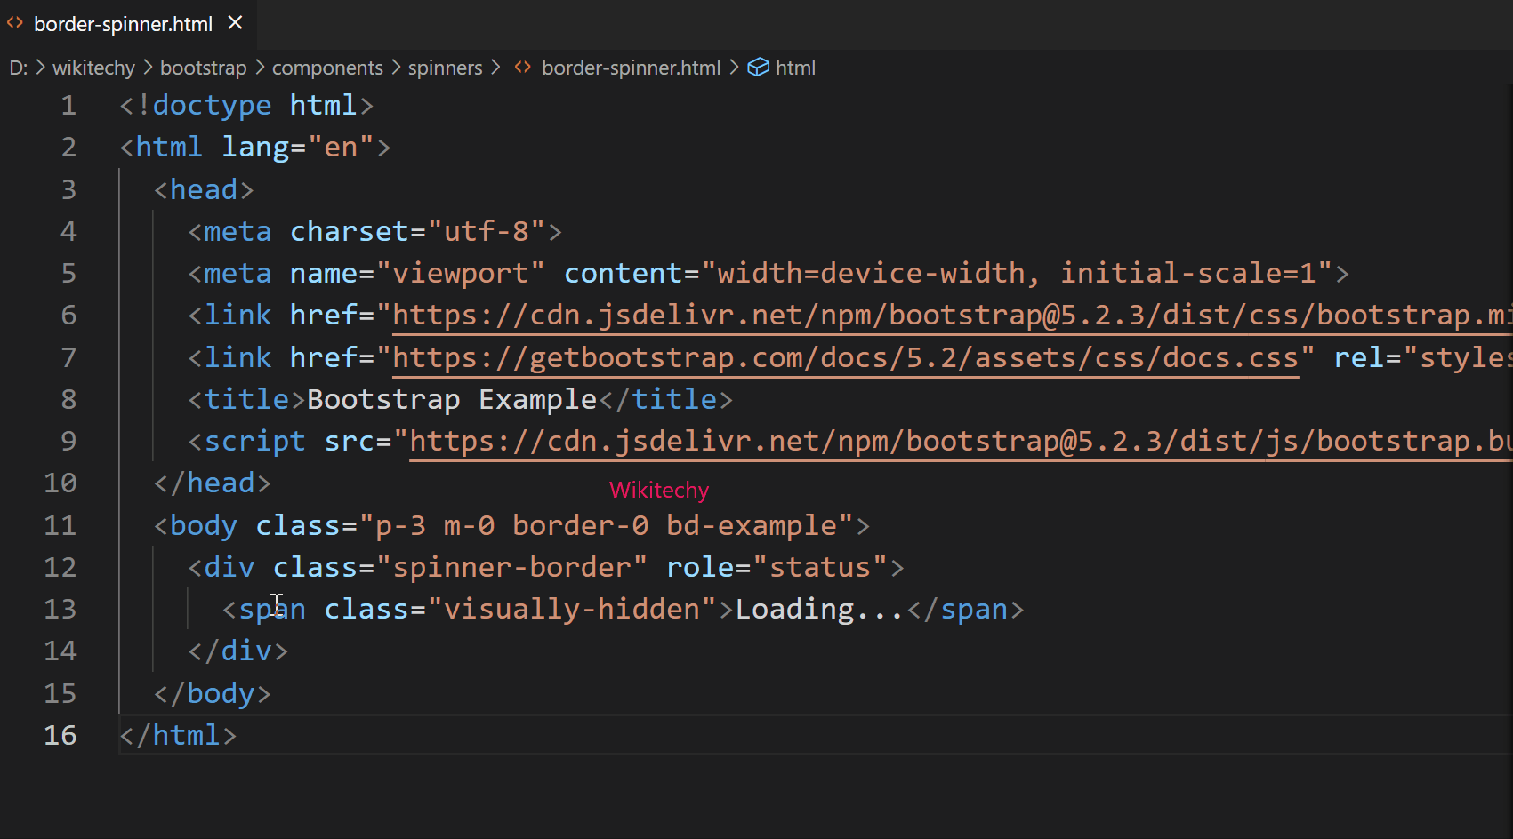
Task: Click the border-spinner.html breadcrumb item
Action: pos(631,67)
